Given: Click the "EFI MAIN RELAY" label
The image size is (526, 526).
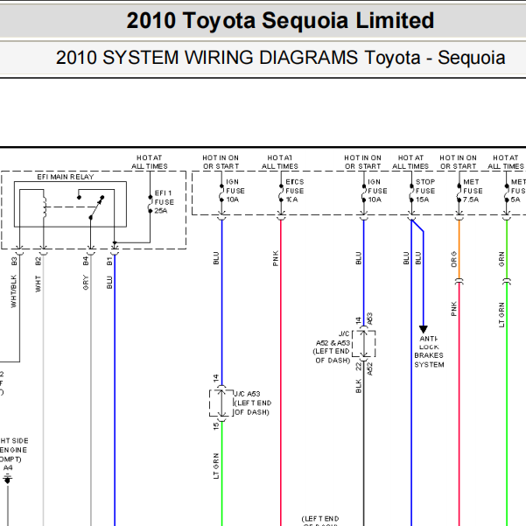Looking at the screenshot, I should coord(66,177).
